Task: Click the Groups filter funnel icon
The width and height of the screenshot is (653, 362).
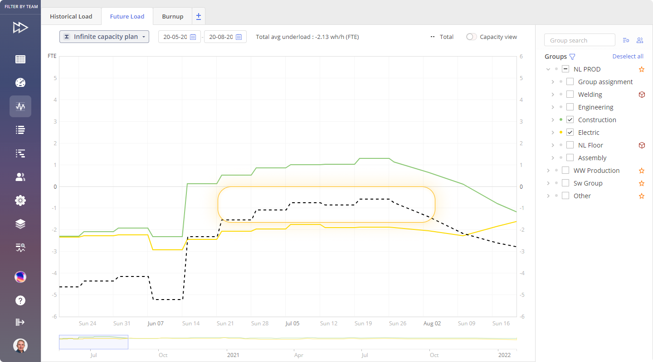Action: tap(572, 57)
